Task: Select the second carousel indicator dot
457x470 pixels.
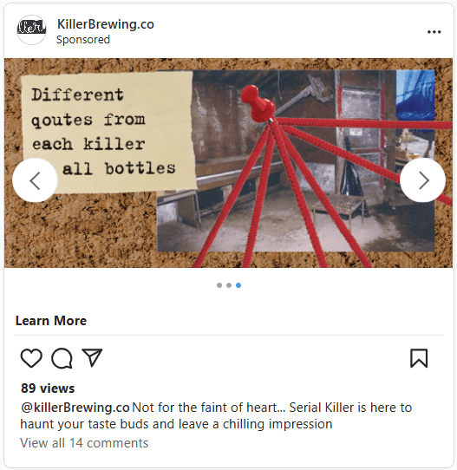Action: 229,285
